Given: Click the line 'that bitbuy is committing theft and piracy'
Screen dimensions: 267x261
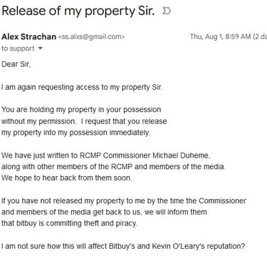Looking at the screenshot, I should click(x=69, y=223).
